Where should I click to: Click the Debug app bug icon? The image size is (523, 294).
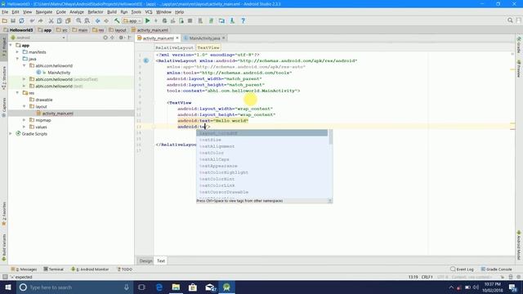pyautogui.click(x=164, y=20)
